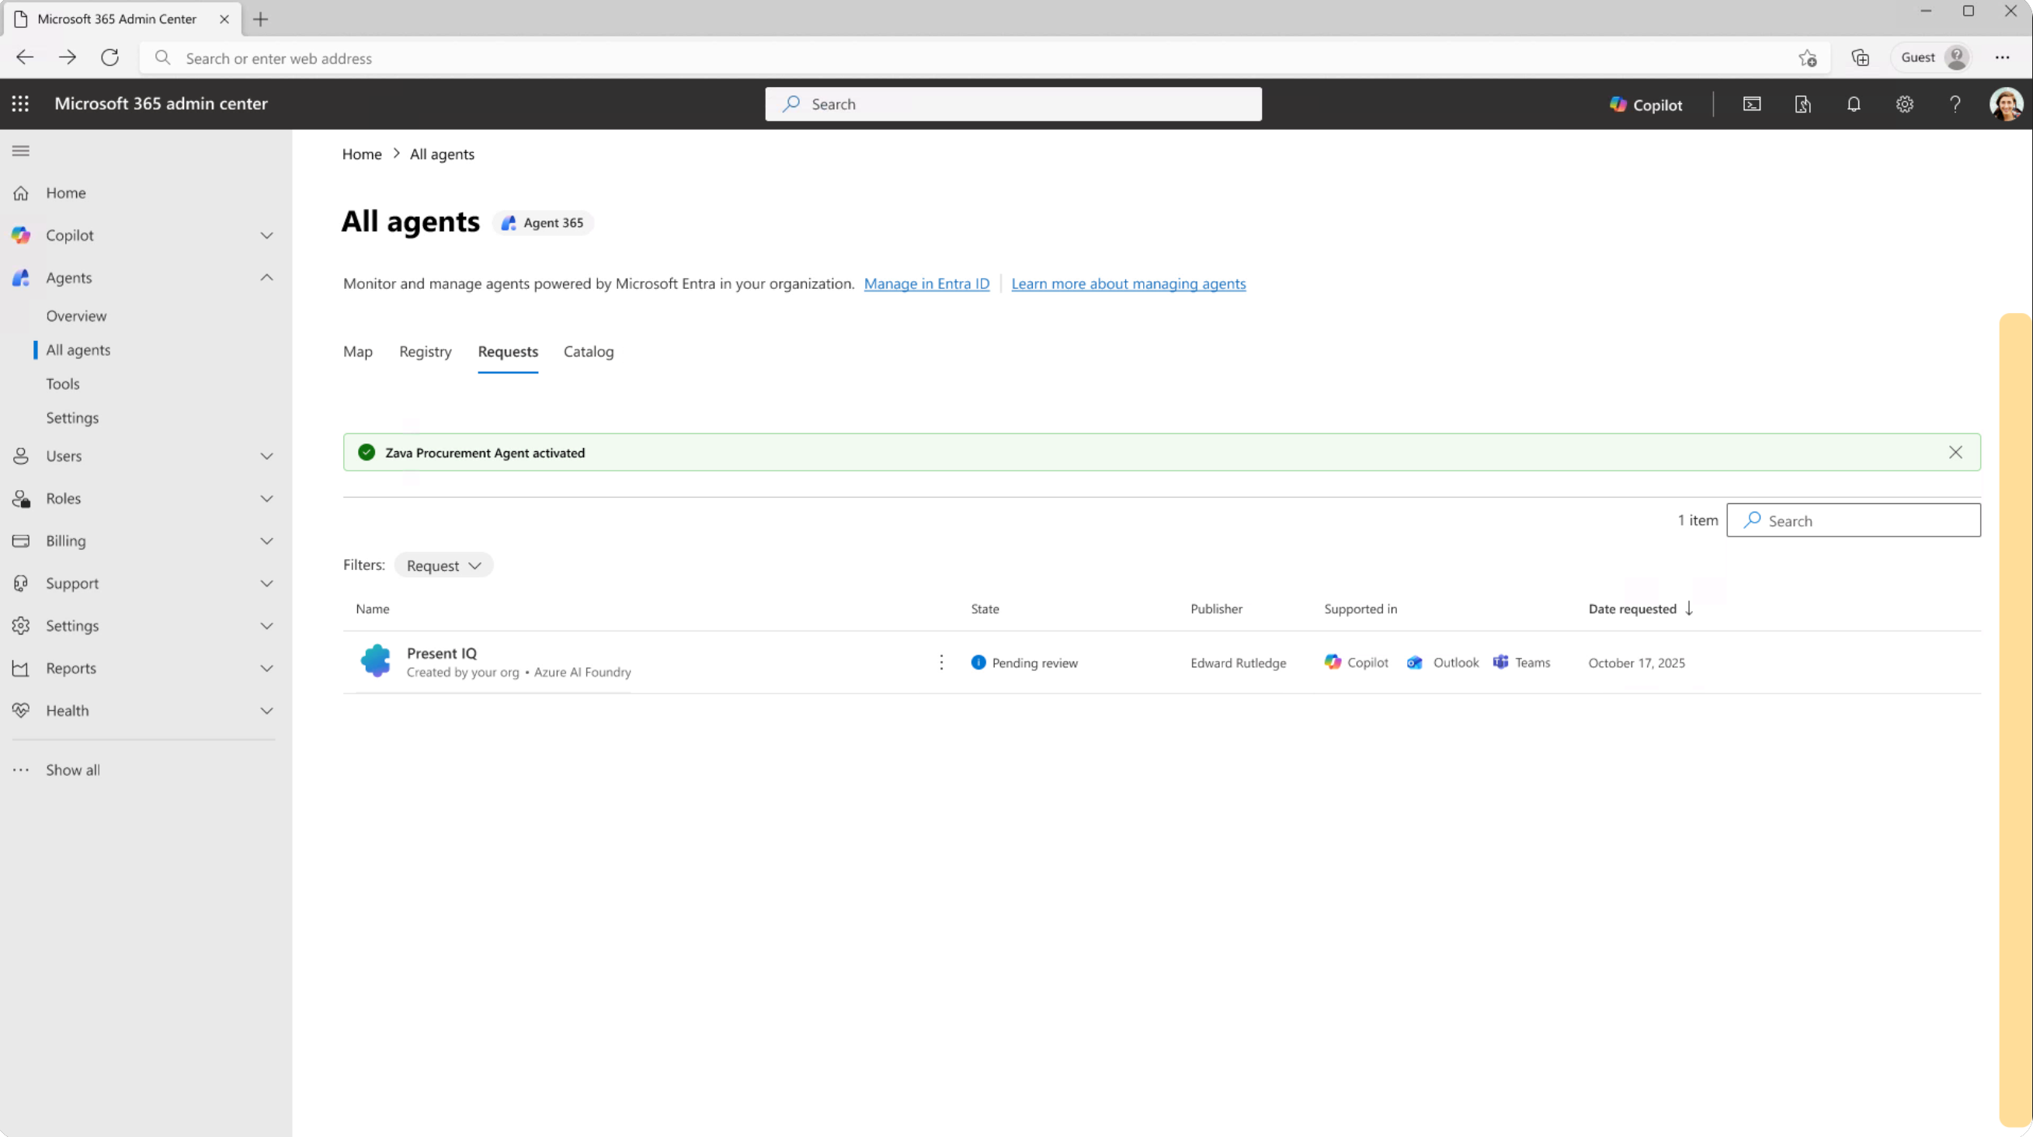Open the Present IQ agent name

(x=442, y=653)
